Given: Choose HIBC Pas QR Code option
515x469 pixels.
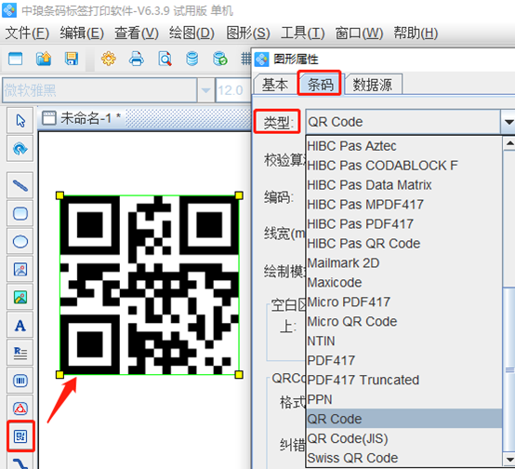Looking at the screenshot, I should tap(404, 244).
